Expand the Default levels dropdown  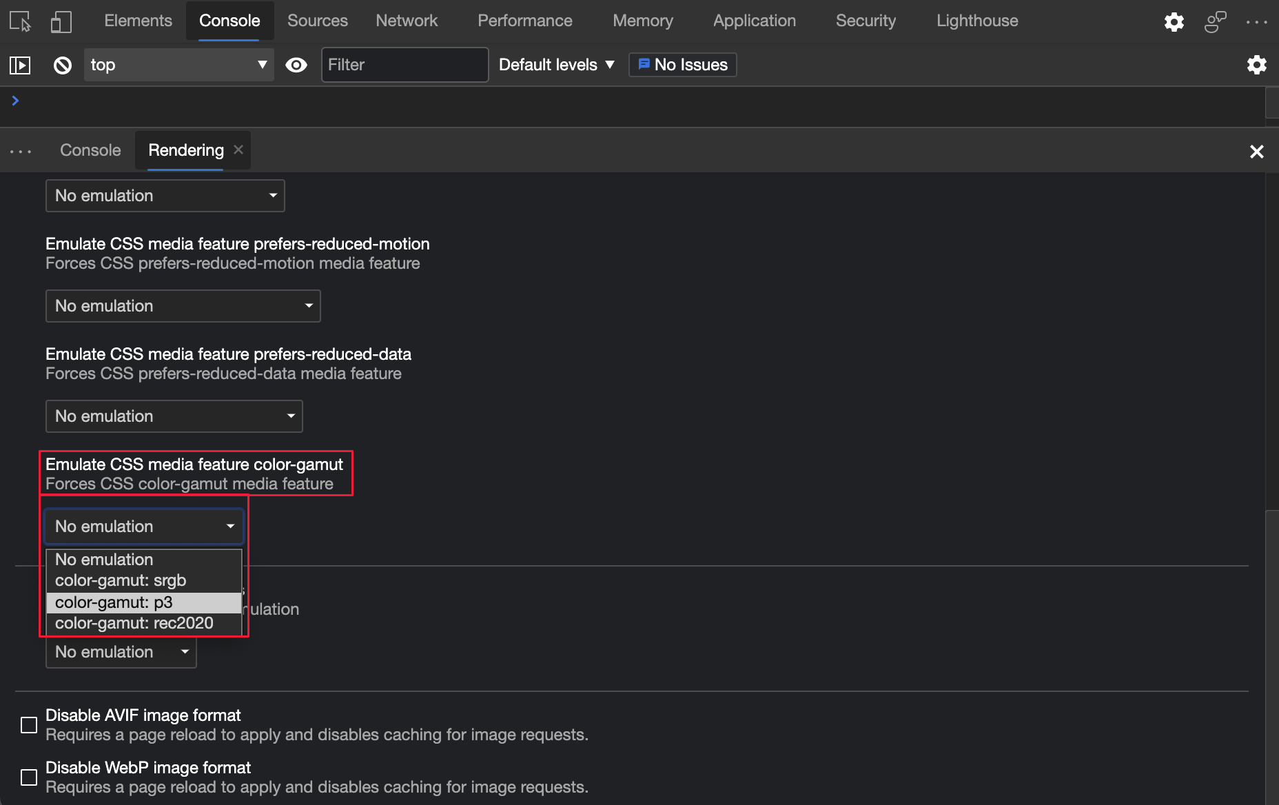click(557, 65)
